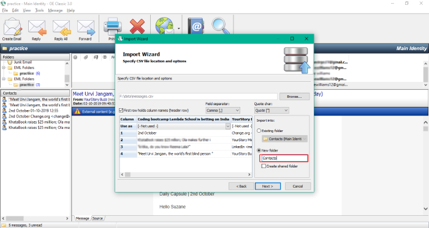Click the Create Email toolbar icon
The width and height of the screenshot is (429, 228).
pyautogui.click(x=12, y=29)
